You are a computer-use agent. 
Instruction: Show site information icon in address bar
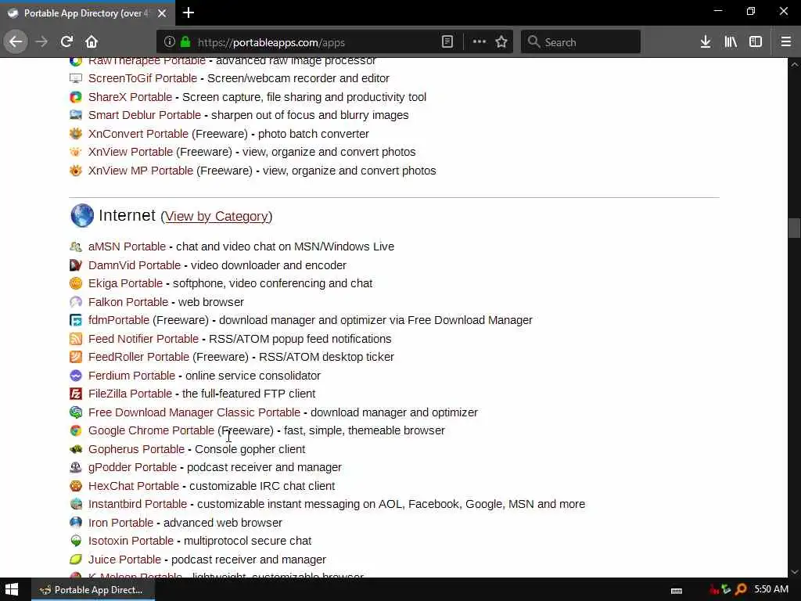click(x=170, y=42)
